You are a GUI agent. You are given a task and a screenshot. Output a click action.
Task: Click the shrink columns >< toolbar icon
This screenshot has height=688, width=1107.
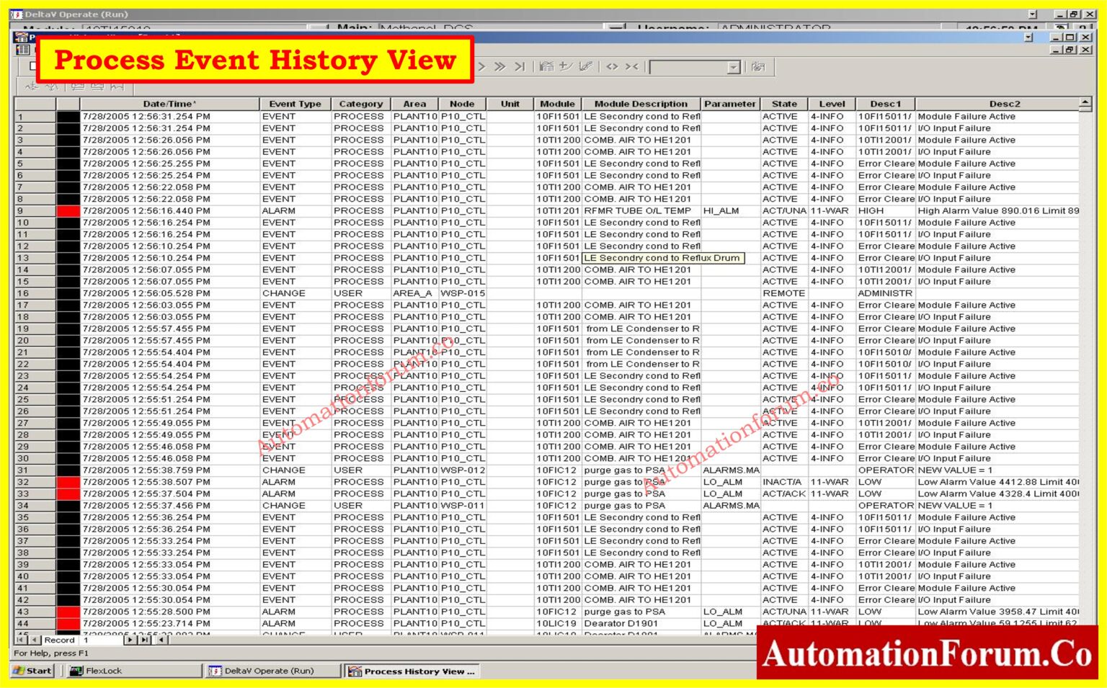coord(631,67)
